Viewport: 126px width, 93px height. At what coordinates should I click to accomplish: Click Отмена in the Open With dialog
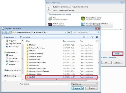(x=91, y=88)
